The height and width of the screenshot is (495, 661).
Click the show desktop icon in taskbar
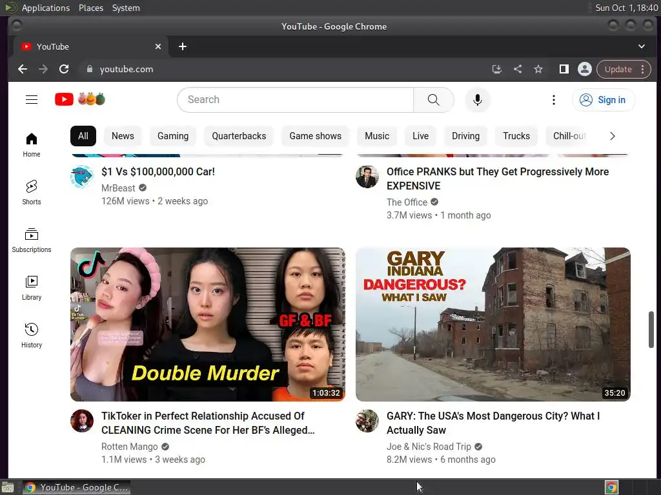[8, 487]
